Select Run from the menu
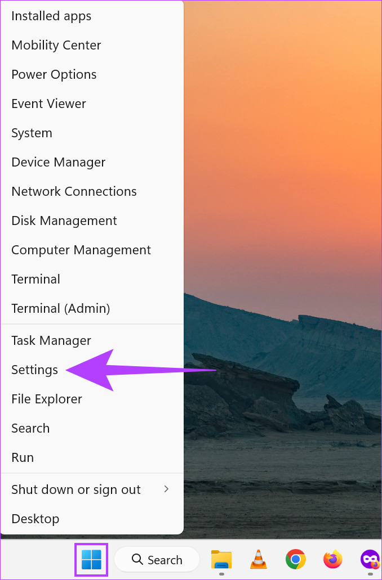Screen dimensions: 382x580 point(92,457)
